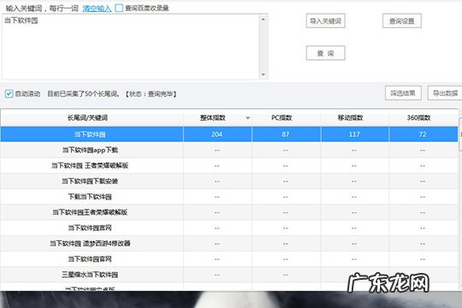This screenshot has height=308, width=462.
Task: Click the 导入关键词 button
Action: 326,21
